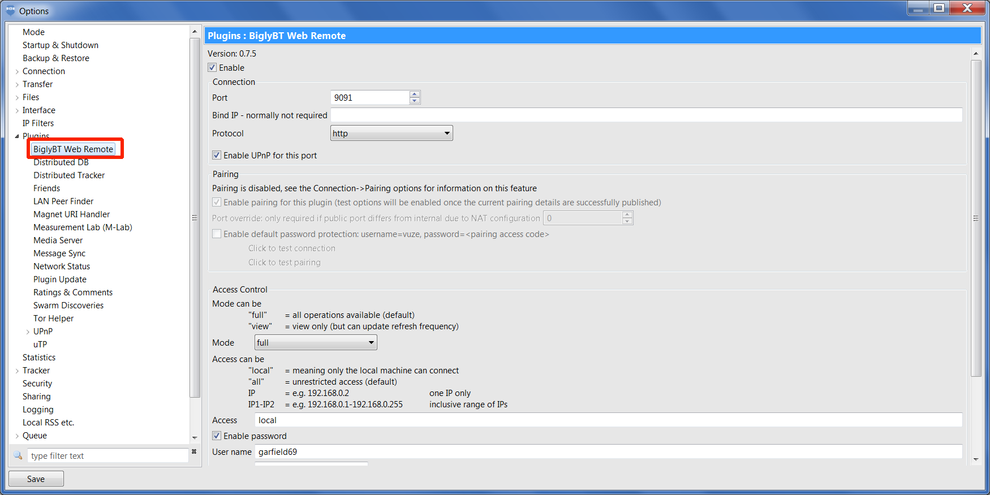Click the 'Click to test pairing' link
The height and width of the screenshot is (495, 990).
(x=285, y=262)
